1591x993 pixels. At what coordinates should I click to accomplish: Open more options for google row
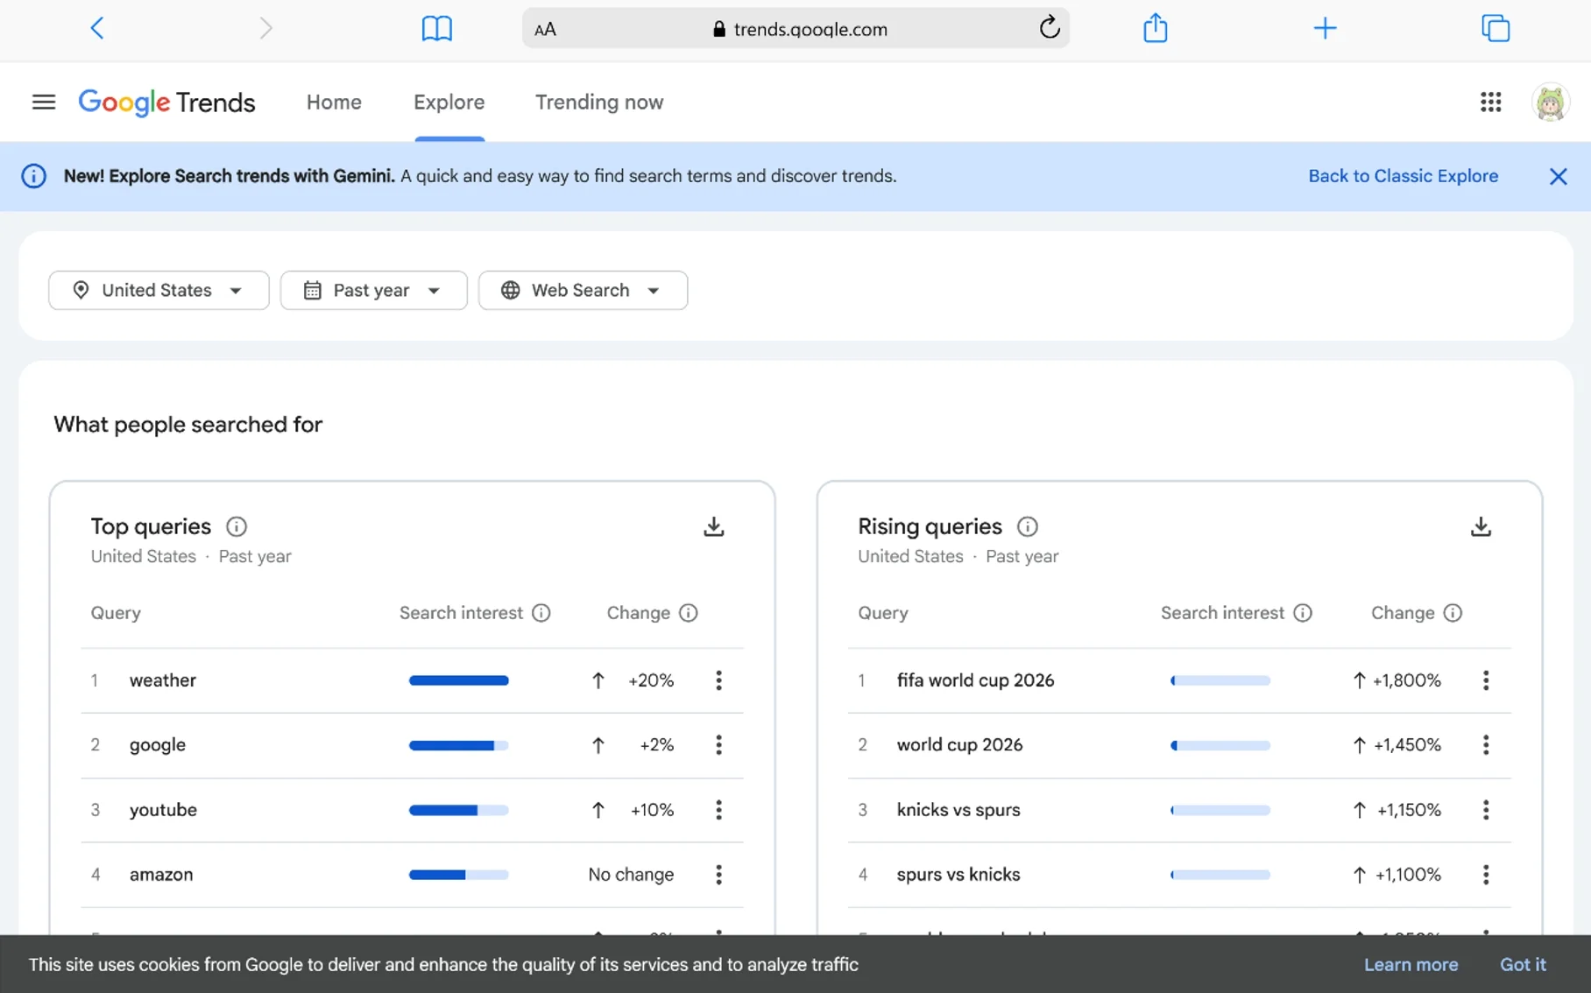tap(718, 745)
